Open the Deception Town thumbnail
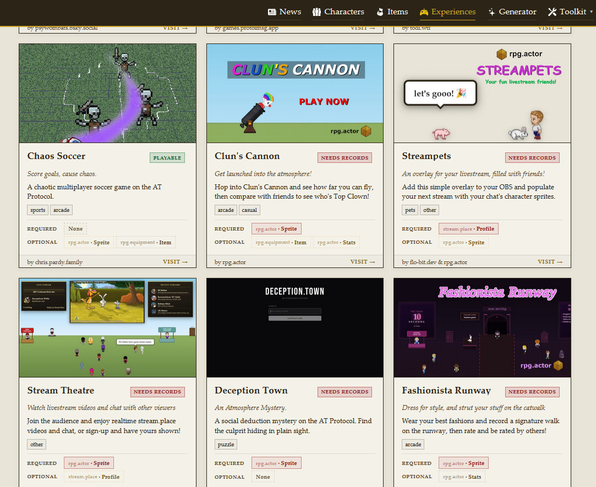 pyautogui.click(x=295, y=328)
